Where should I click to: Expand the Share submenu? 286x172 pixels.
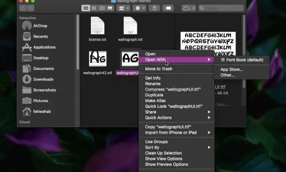(x=176, y=112)
